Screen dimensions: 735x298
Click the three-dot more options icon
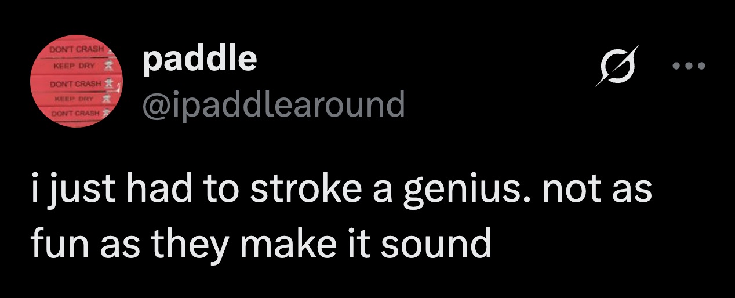coord(689,66)
